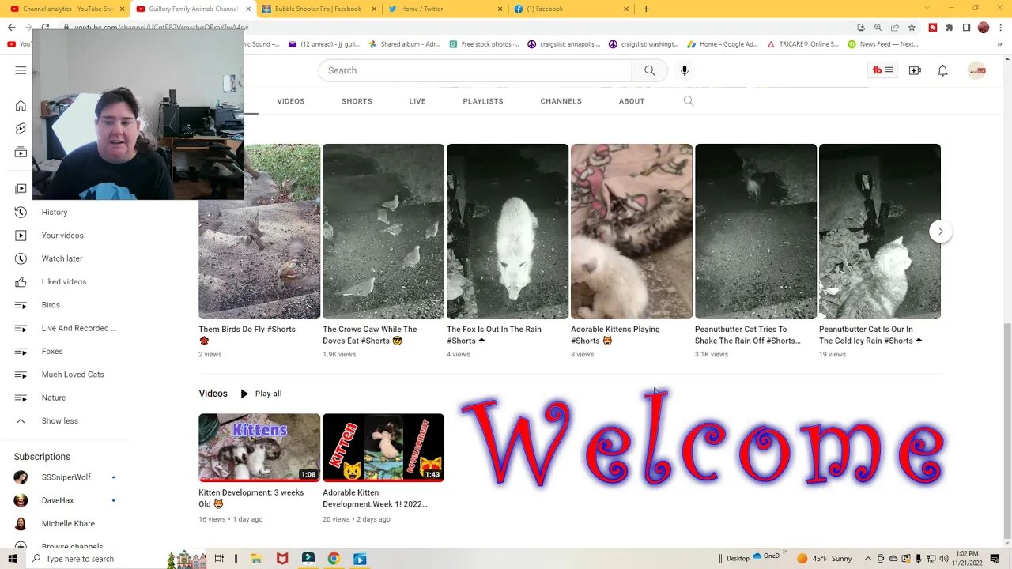Image resolution: width=1012 pixels, height=569 pixels.
Task: Switch to the PLAYLISTS channel tab
Action: click(x=483, y=101)
